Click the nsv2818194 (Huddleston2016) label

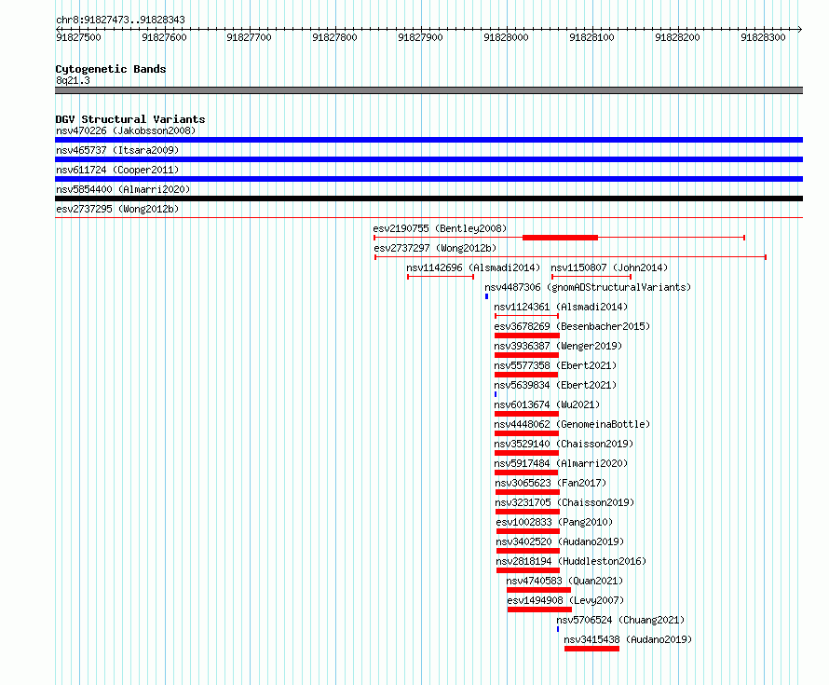coord(571,561)
